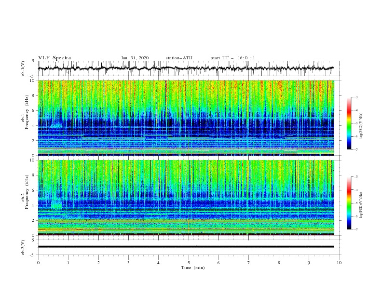Click the "station=ATH" label
The width and height of the screenshot is (382, 295).
pos(179,58)
